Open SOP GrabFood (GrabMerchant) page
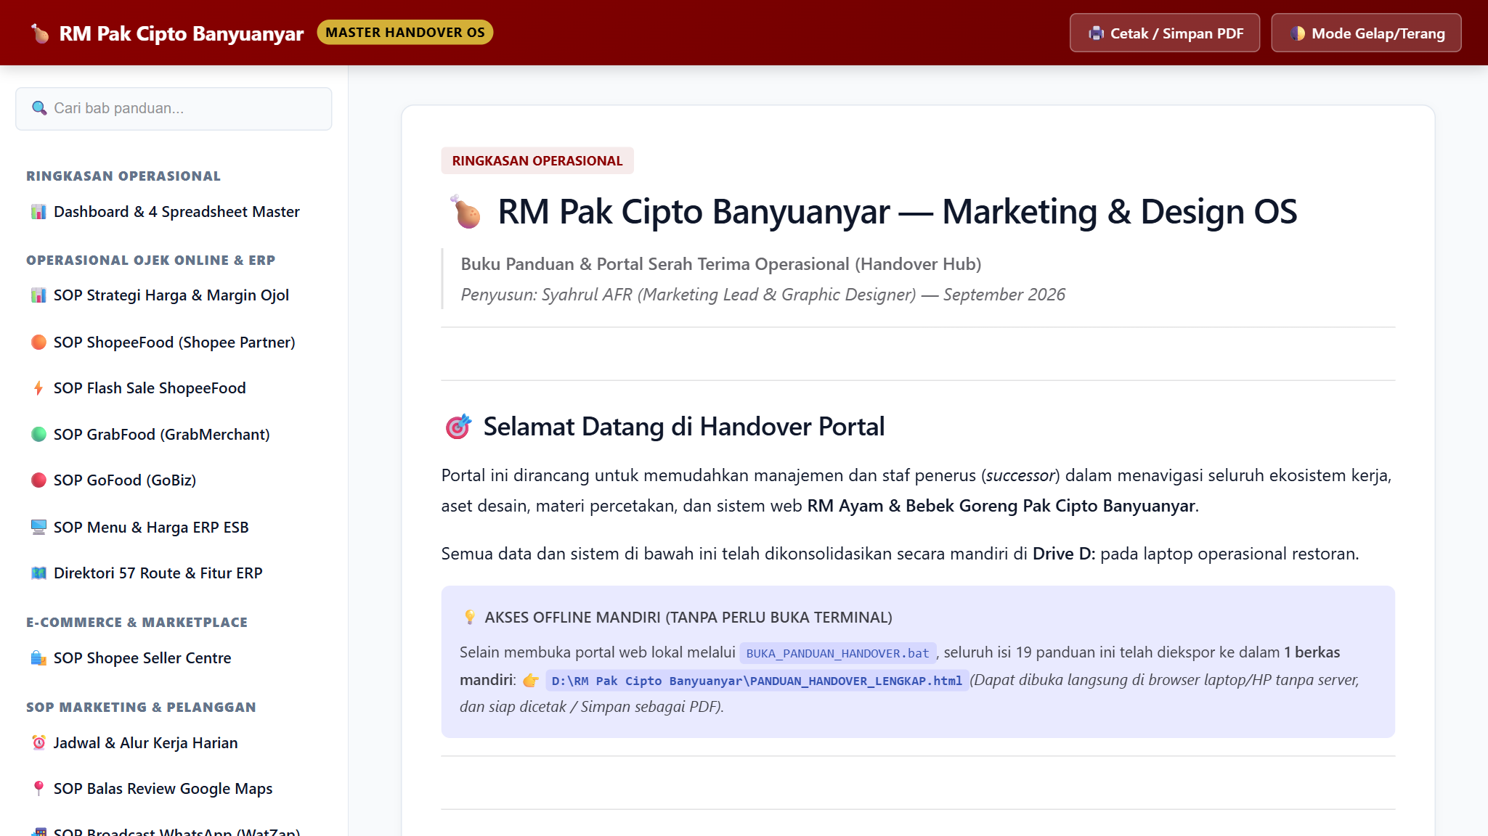Screen dimensions: 1488x836 [174, 434]
